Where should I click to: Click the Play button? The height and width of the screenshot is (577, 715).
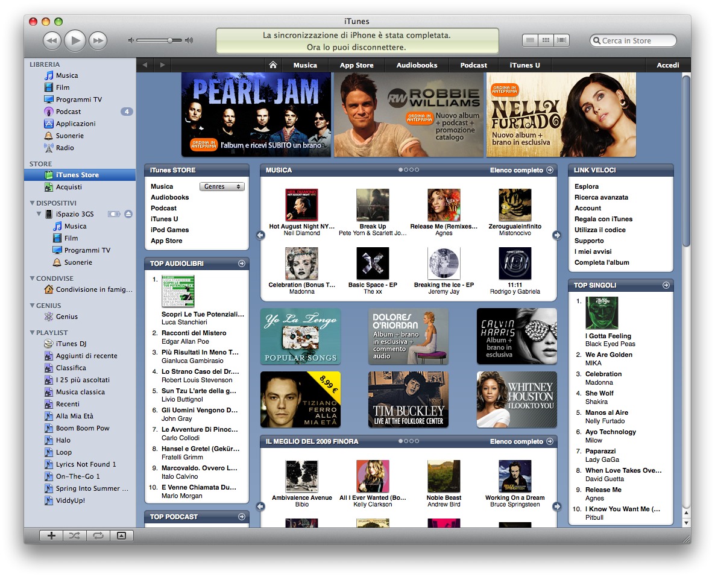(75, 40)
